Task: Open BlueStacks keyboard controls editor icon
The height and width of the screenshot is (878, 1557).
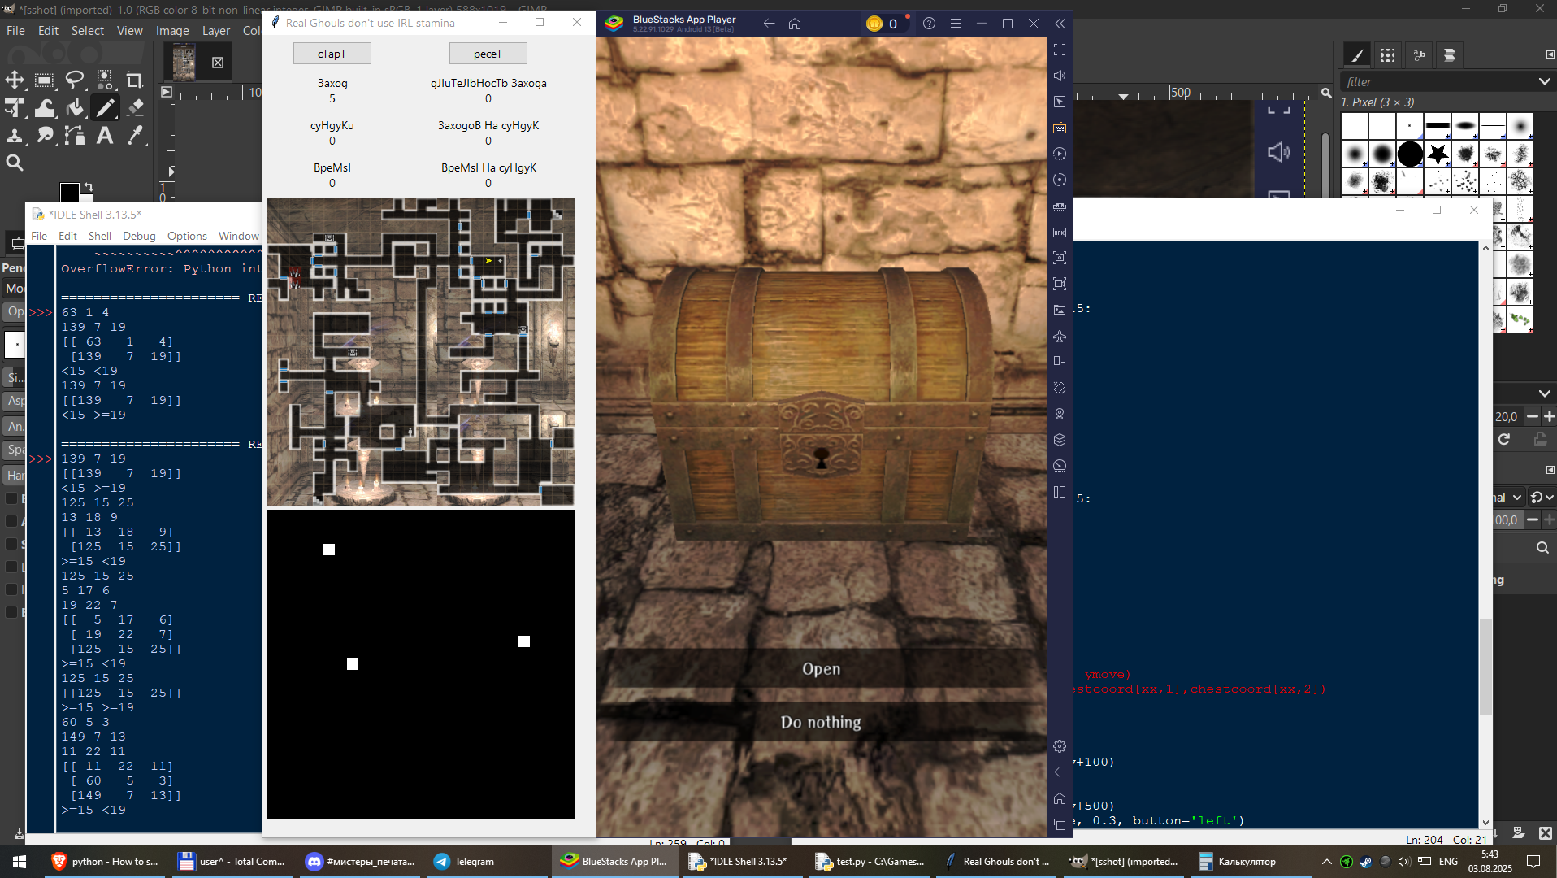Action: [1060, 128]
